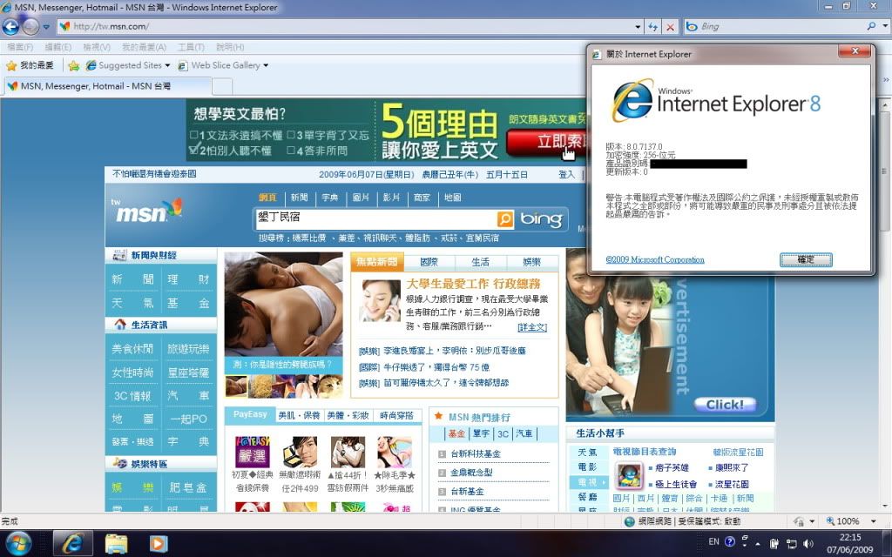
Task: Click 確定 in the About dialog
Action: tap(806, 259)
